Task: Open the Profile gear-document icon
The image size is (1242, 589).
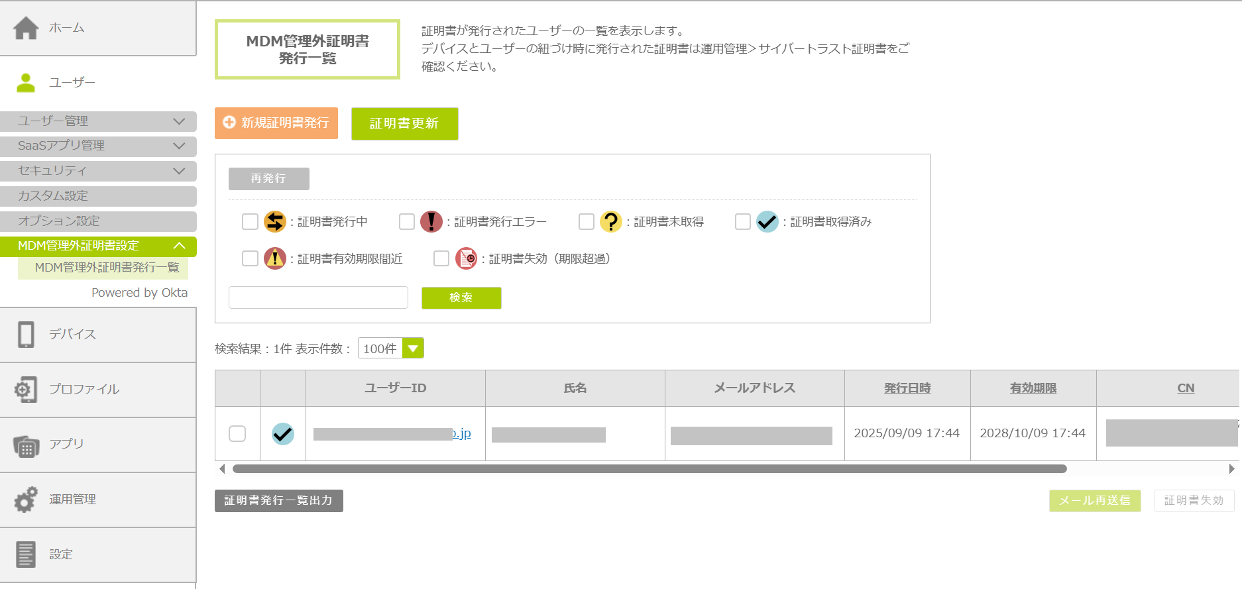Action: [x=26, y=390]
